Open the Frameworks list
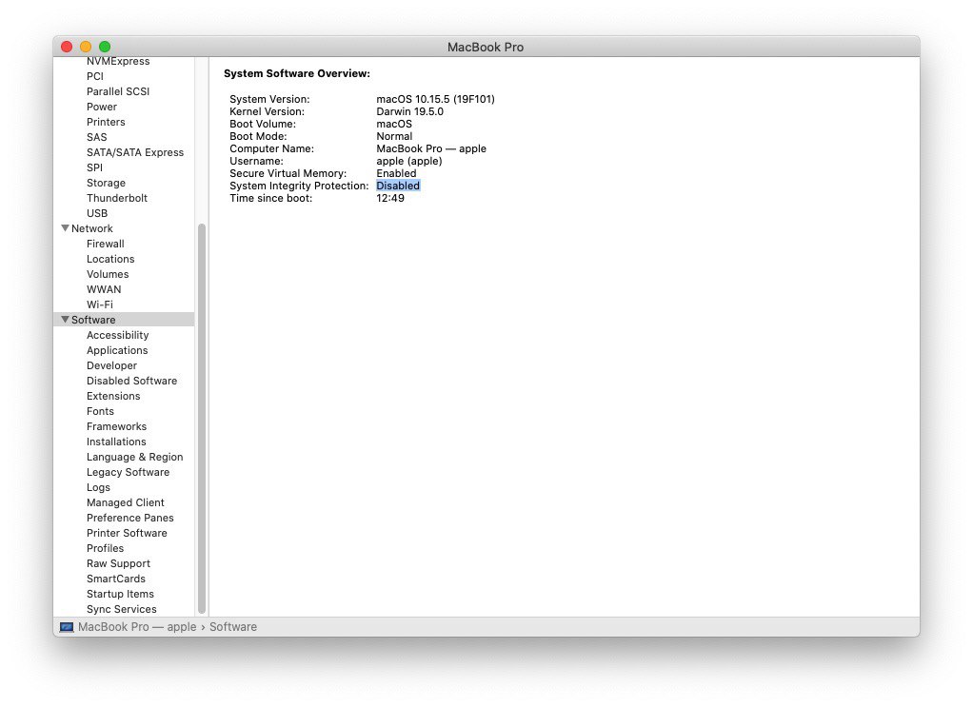The width and height of the screenshot is (973, 707). 117,426
